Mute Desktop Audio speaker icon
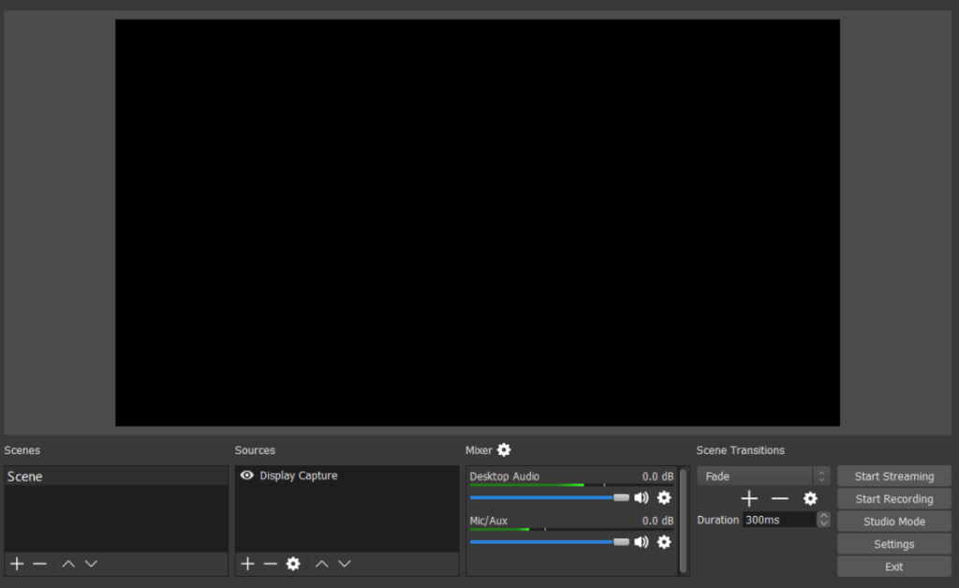This screenshot has width=959, height=588. [642, 498]
